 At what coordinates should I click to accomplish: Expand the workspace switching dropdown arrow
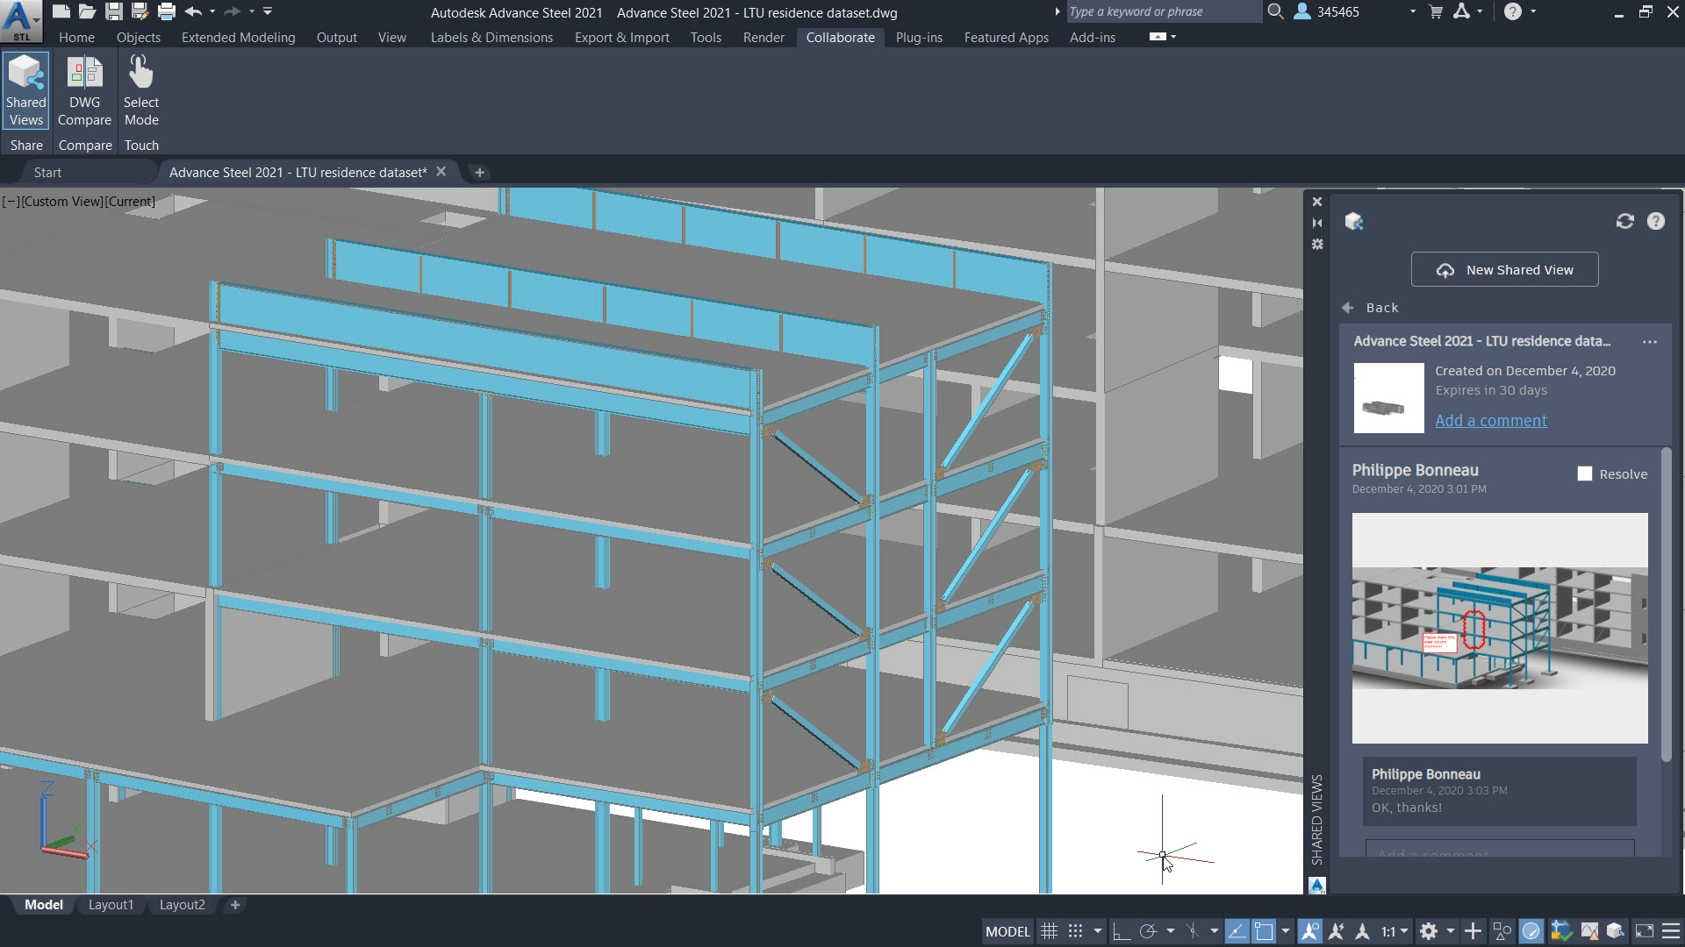[x=1451, y=931]
